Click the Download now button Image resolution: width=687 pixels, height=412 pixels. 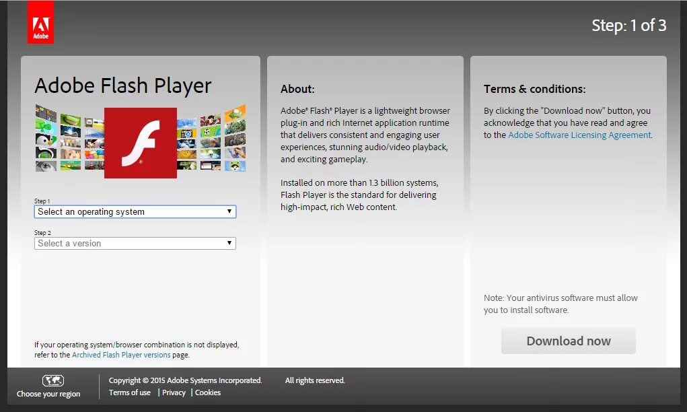569,341
